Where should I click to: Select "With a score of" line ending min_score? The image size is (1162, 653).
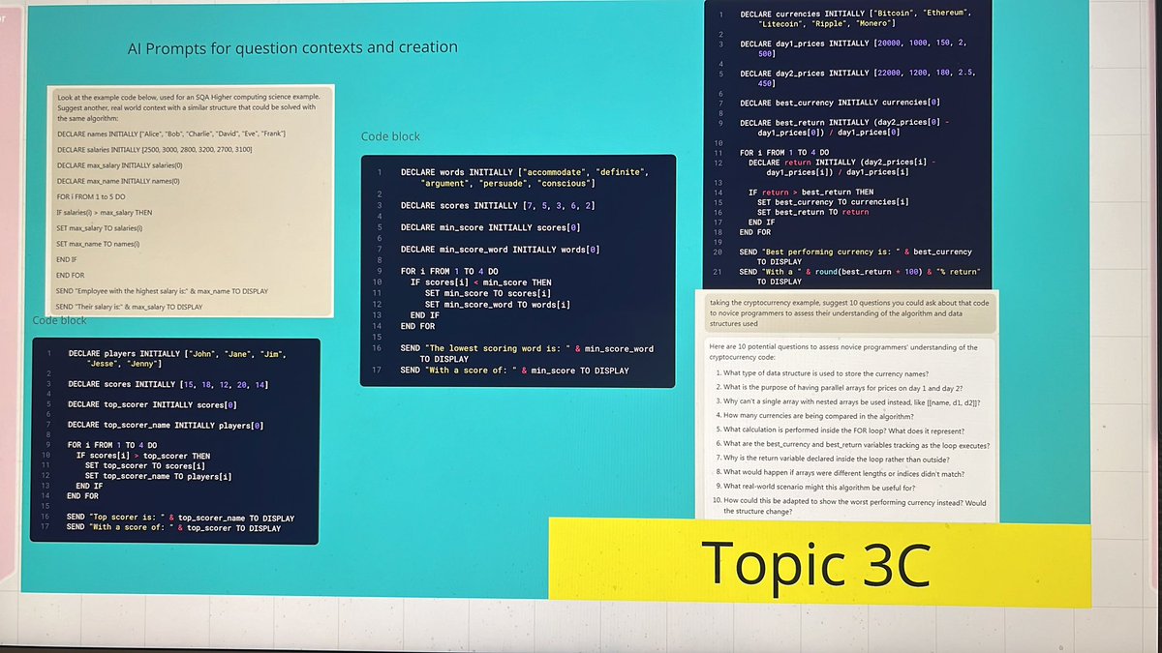pyautogui.click(x=513, y=371)
